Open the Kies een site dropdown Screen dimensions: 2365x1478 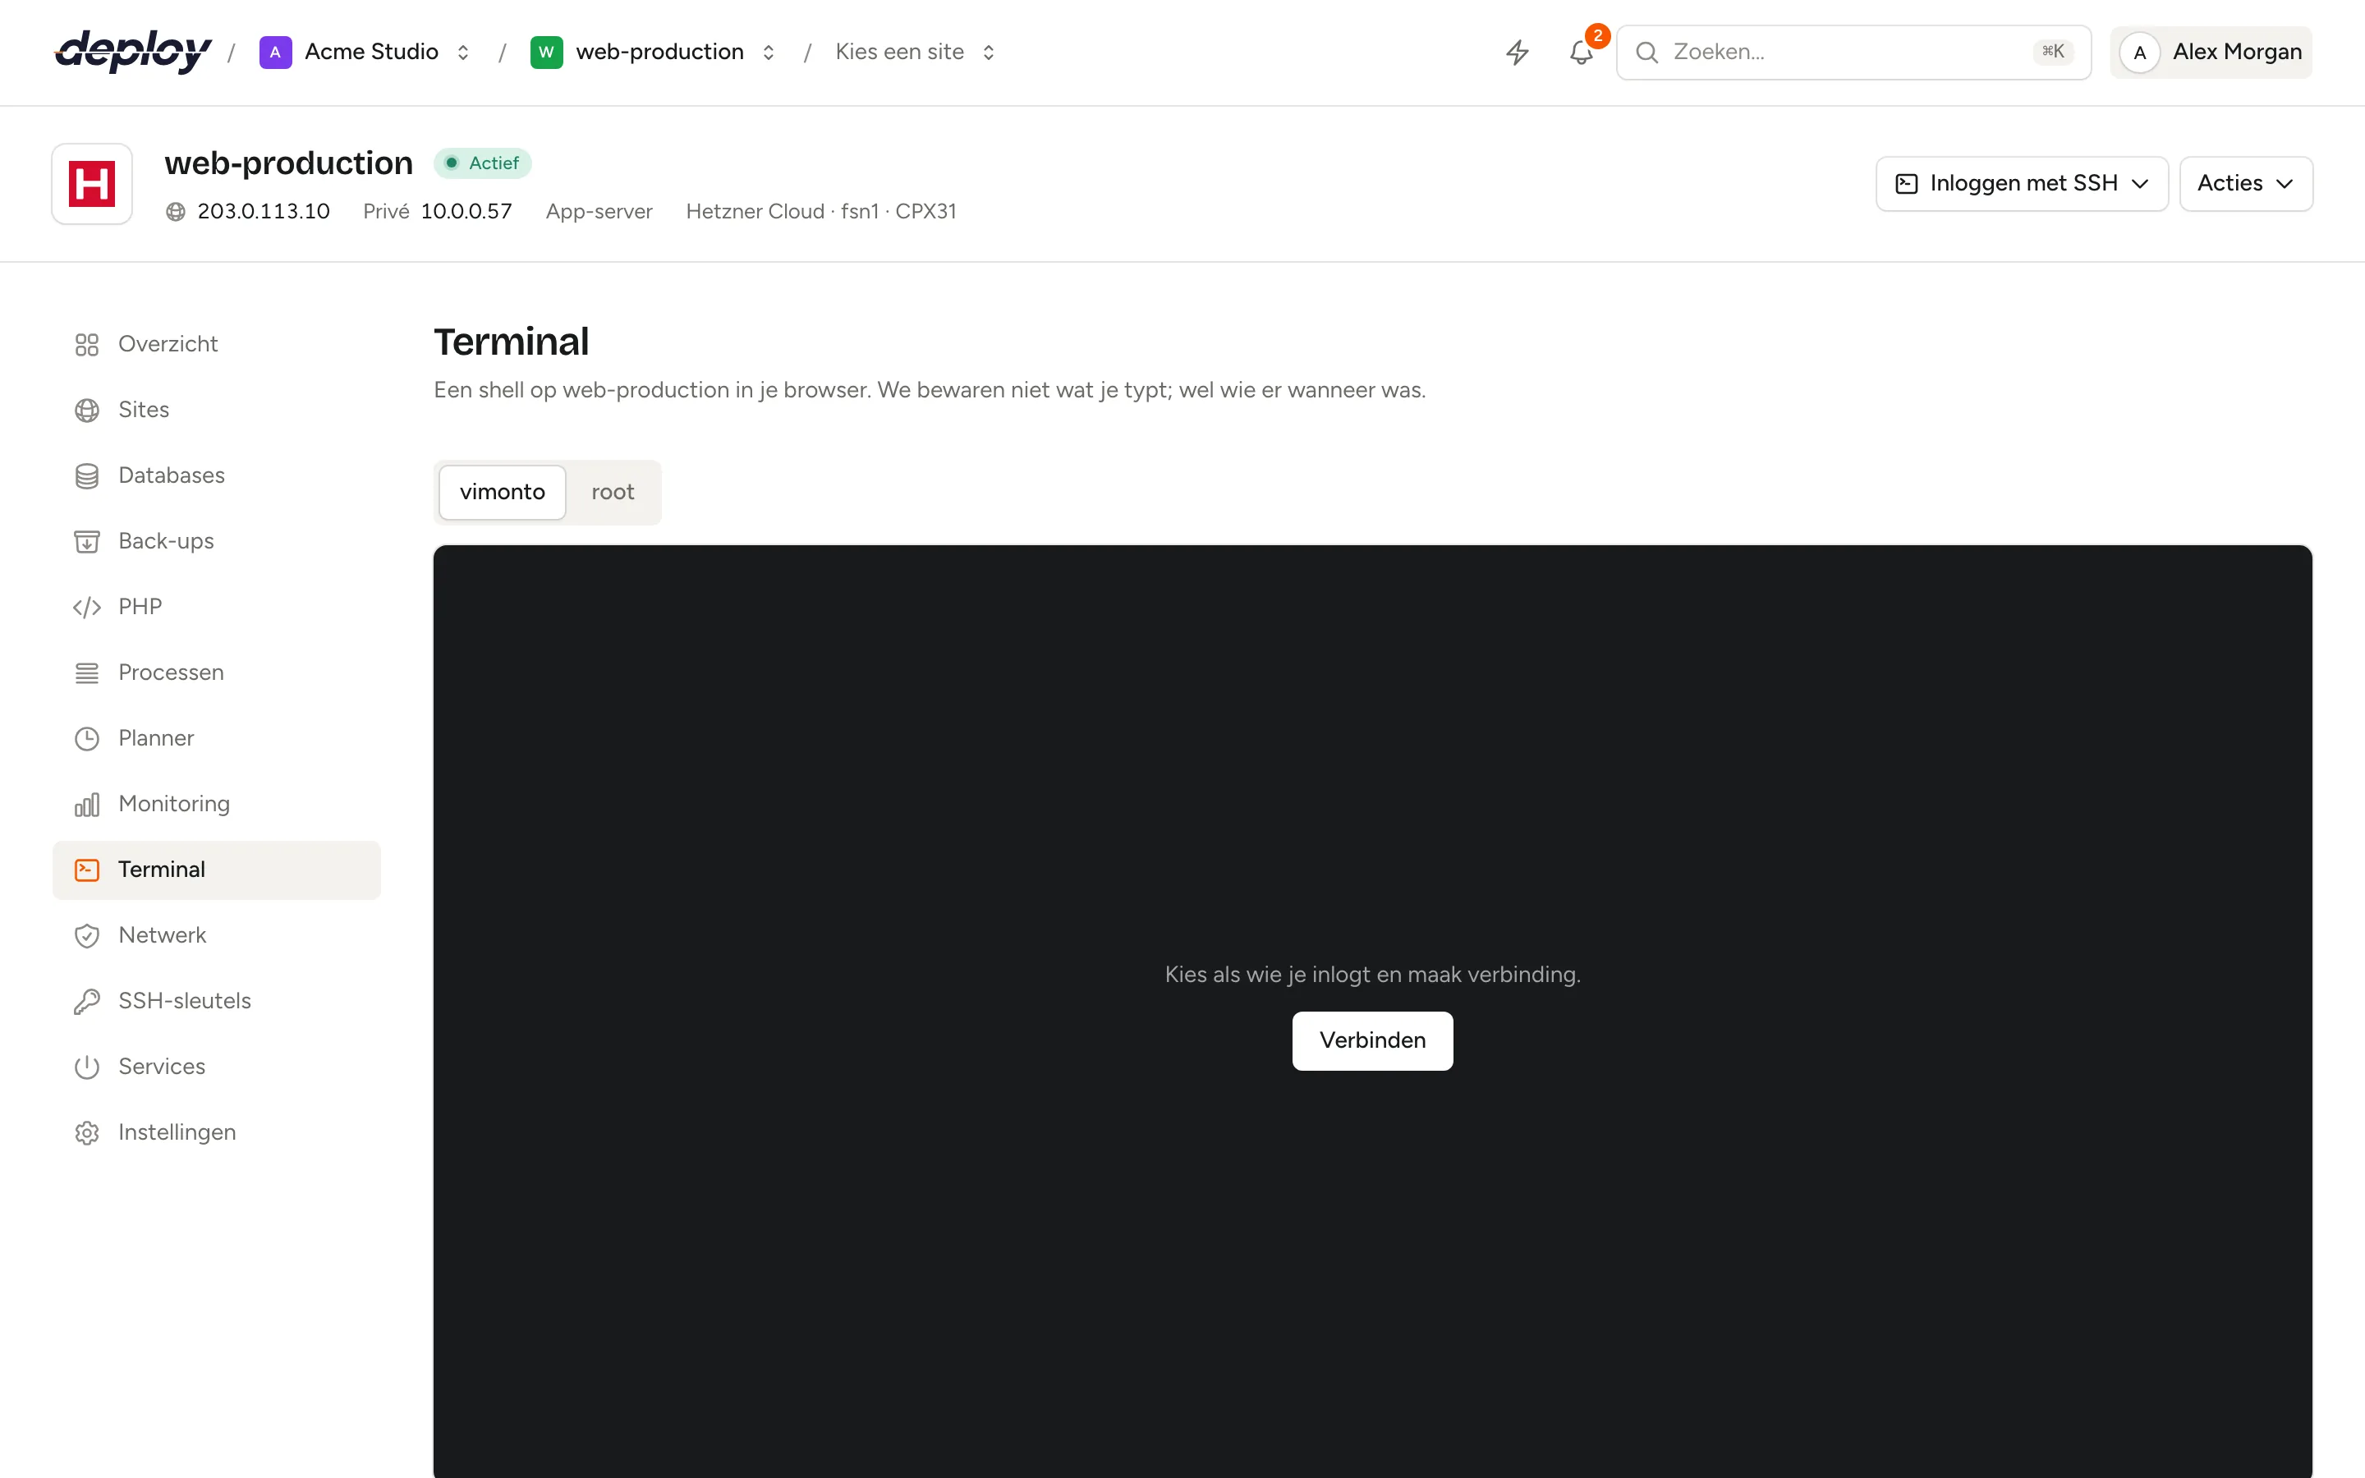point(915,52)
